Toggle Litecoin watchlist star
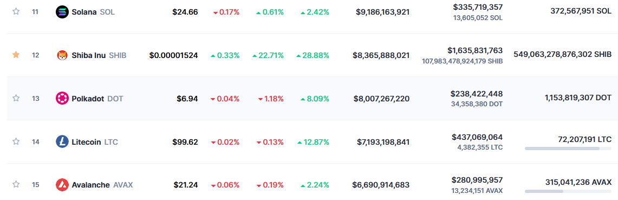The image size is (618, 200). 16,141
